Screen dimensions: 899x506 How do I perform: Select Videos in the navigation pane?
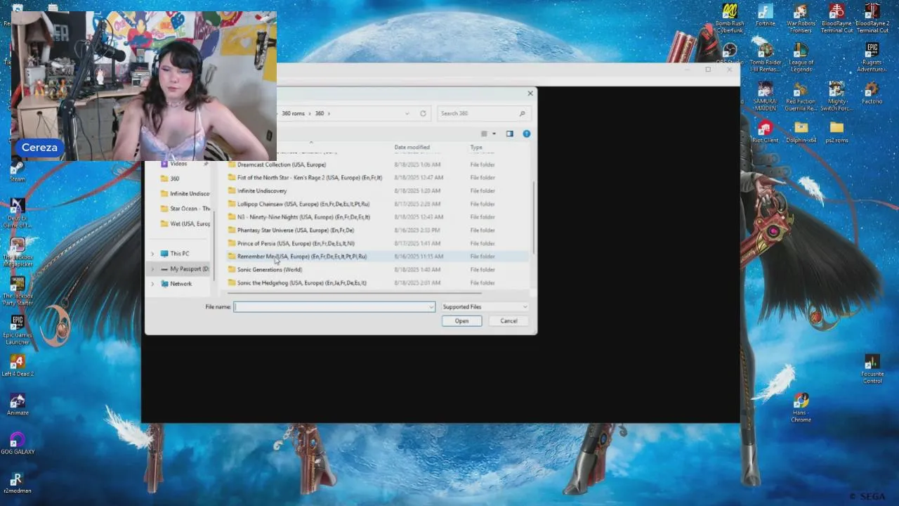pyautogui.click(x=178, y=164)
